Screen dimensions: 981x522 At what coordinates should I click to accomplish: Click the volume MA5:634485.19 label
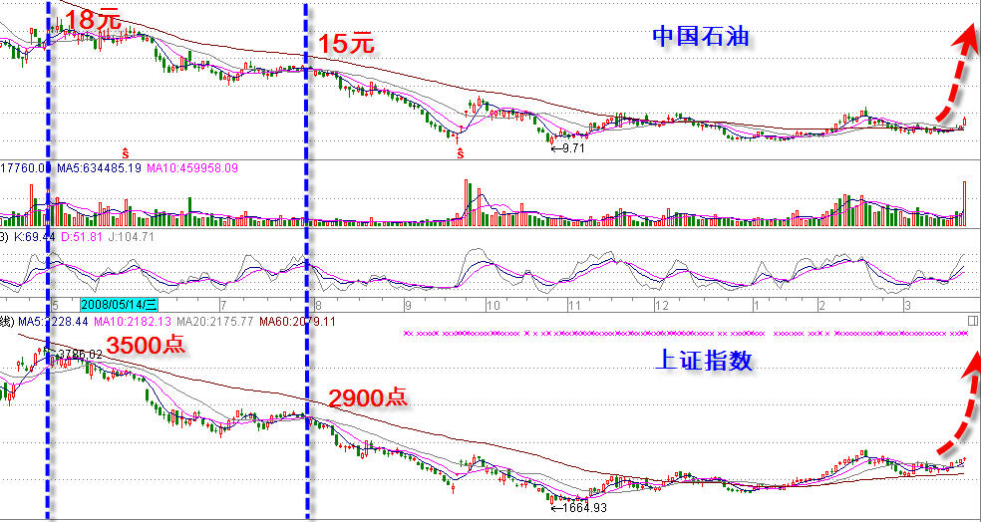click(x=99, y=167)
